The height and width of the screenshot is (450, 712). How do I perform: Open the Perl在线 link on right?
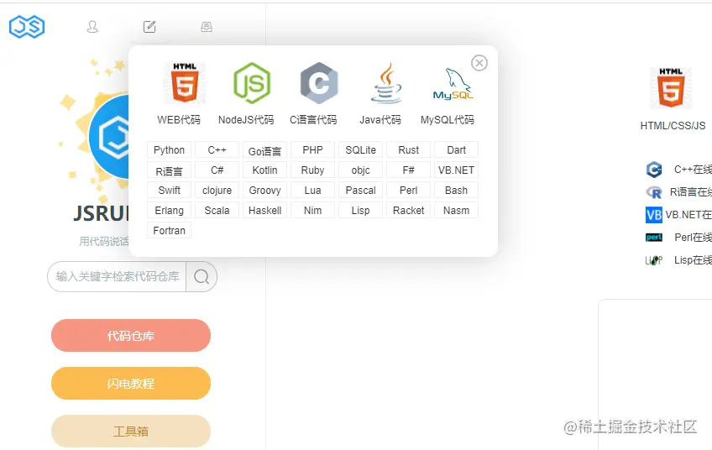pyautogui.click(x=694, y=237)
